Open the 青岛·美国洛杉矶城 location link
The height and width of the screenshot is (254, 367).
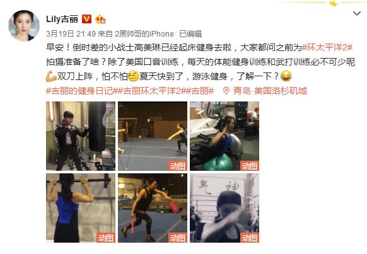coord(270,91)
